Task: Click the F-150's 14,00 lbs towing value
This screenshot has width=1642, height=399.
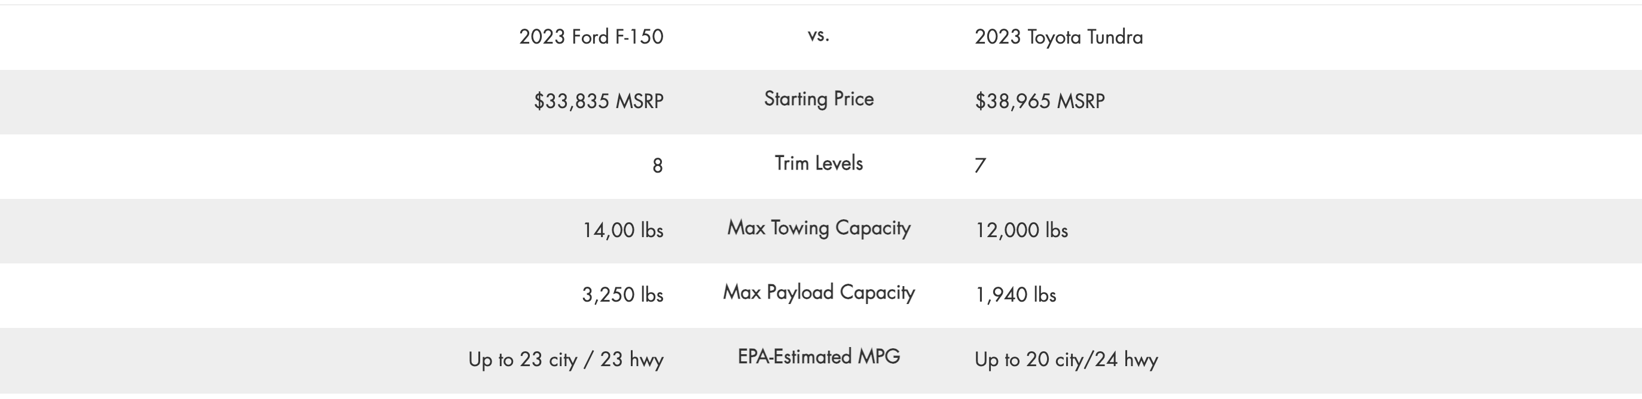Action: (622, 231)
